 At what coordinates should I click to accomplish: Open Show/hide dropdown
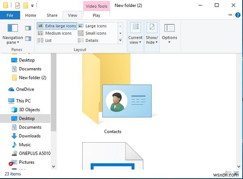152,36
